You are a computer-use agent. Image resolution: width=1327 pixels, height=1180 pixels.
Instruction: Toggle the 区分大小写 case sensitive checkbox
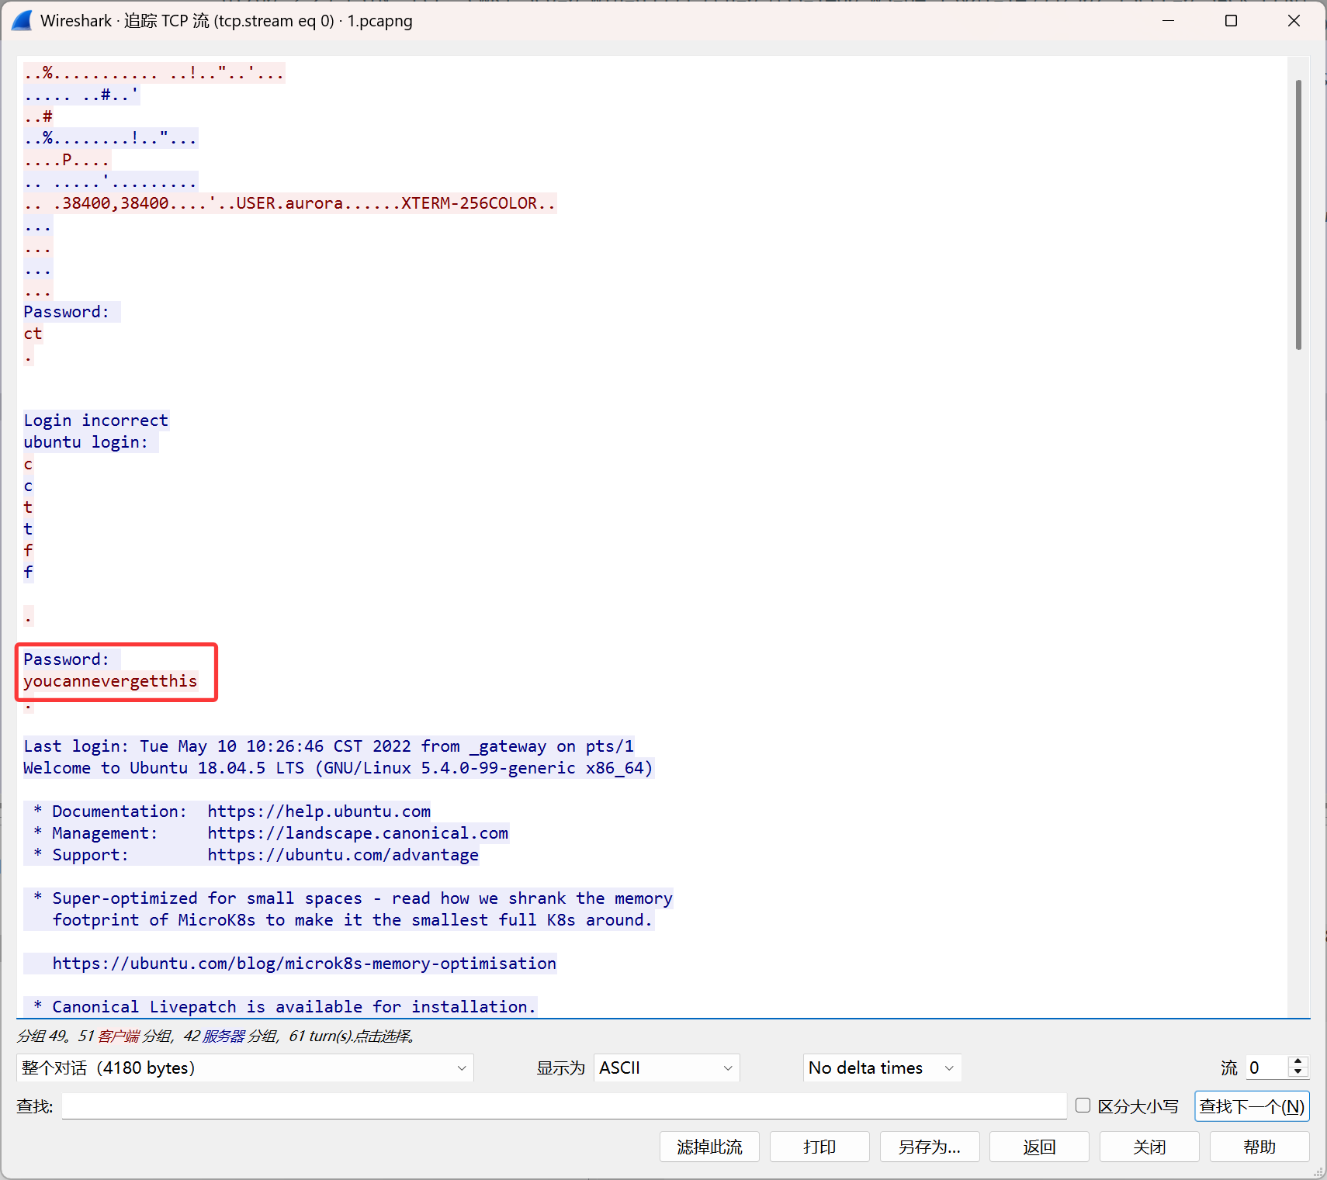1083,1106
